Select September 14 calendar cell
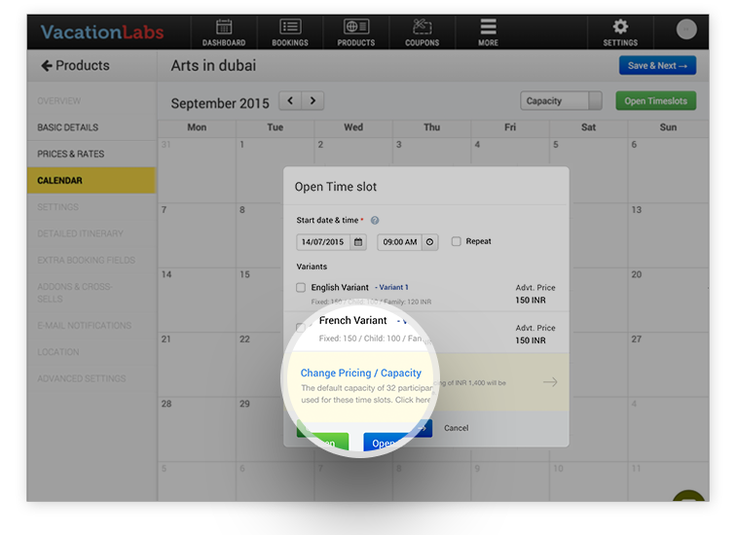Screen dimensions: 736x535 (197, 301)
